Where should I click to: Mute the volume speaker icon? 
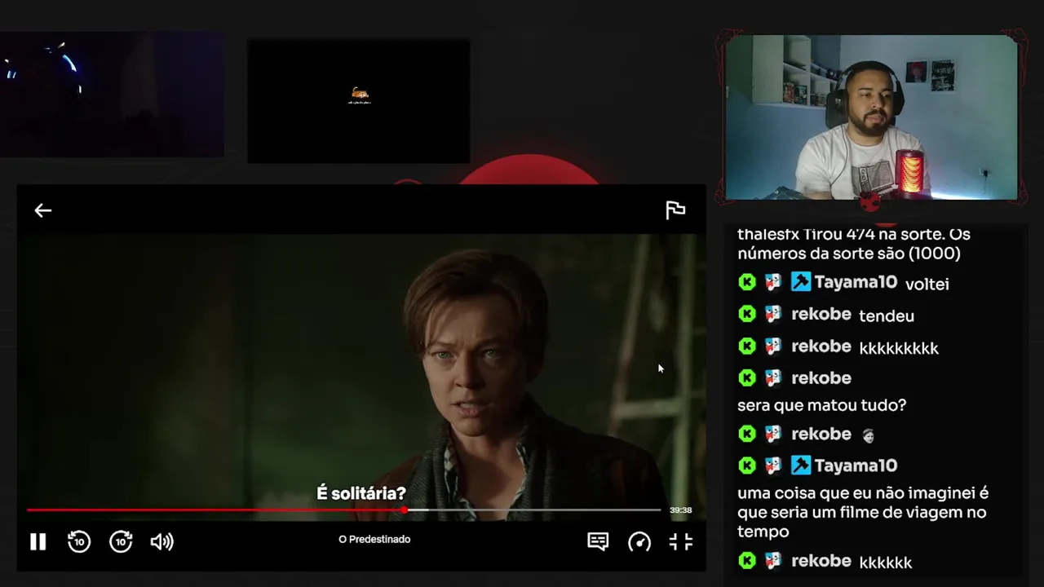point(162,541)
